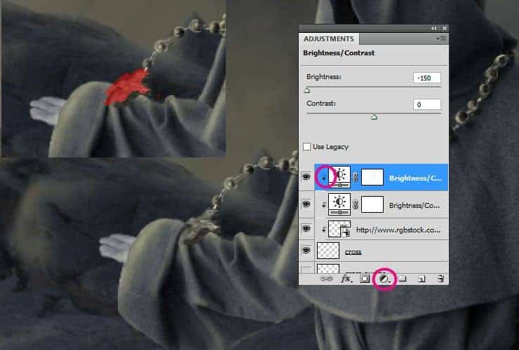
Task: Select adjustment thumbnail of second Brightness/Co... layer
Action: pyautogui.click(x=339, y=204)
